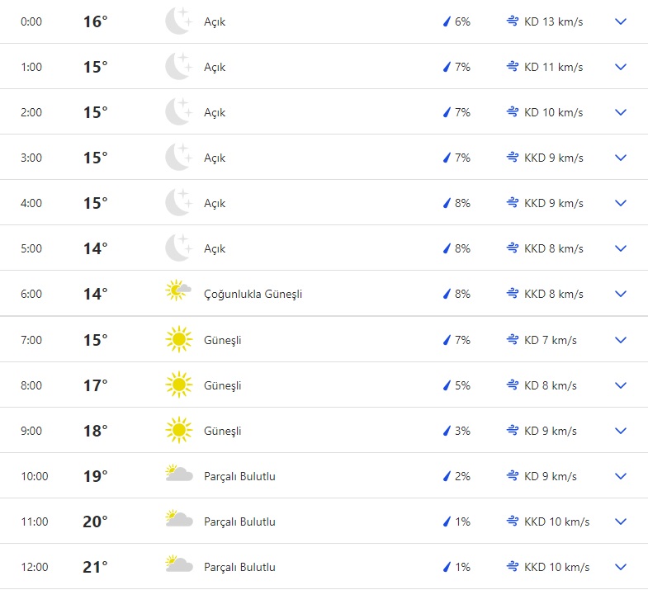Show details for the 9:00 forecast
This screenshot has height=590, width=648.
pyautogui.click(x=621, y=431)
